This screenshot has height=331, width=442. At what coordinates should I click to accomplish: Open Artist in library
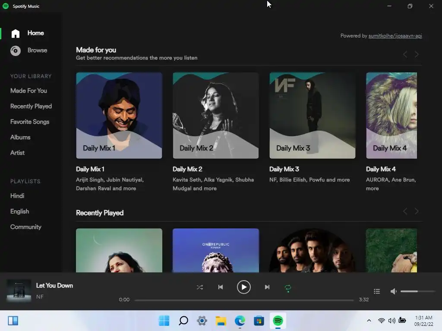tap(17, 153)
